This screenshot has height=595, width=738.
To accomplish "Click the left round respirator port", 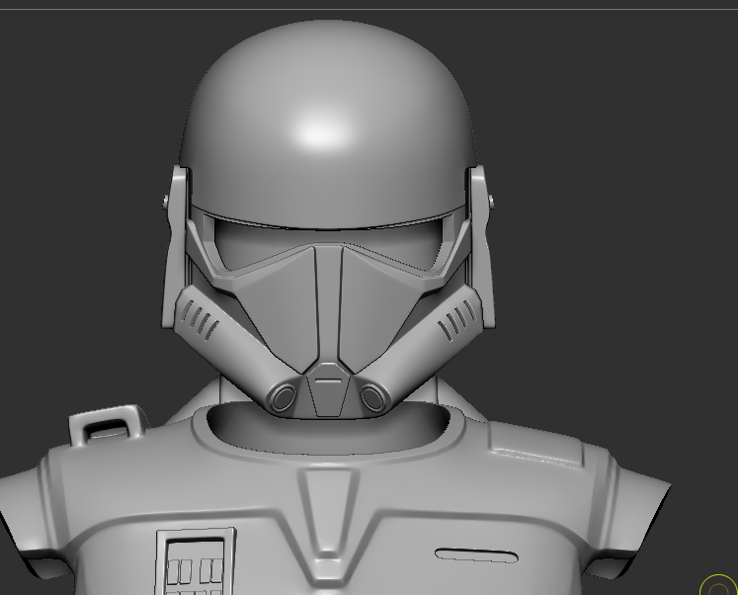I will (283, 397).
